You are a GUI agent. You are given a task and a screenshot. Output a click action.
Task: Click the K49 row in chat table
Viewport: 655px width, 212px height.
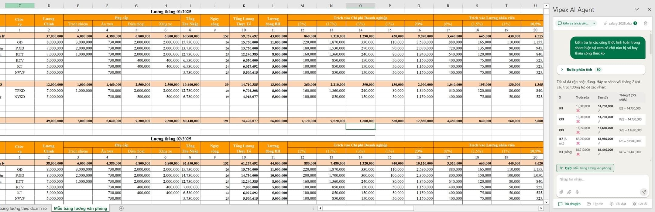tap(601, 119)
